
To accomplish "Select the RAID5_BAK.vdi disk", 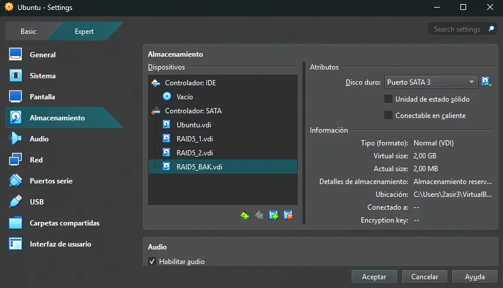I will pos(223,166).
